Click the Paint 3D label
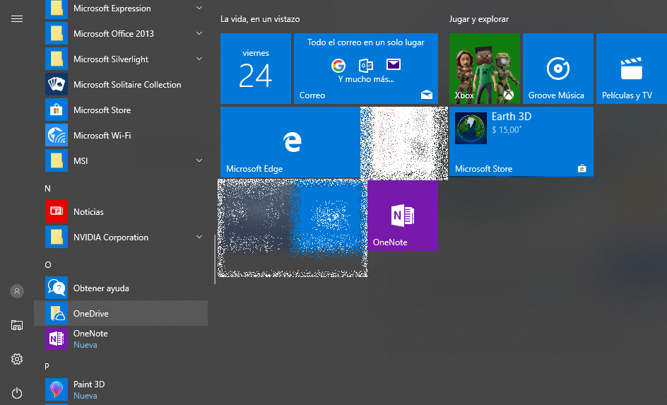 pyautogui.click(x=89, y=385)
